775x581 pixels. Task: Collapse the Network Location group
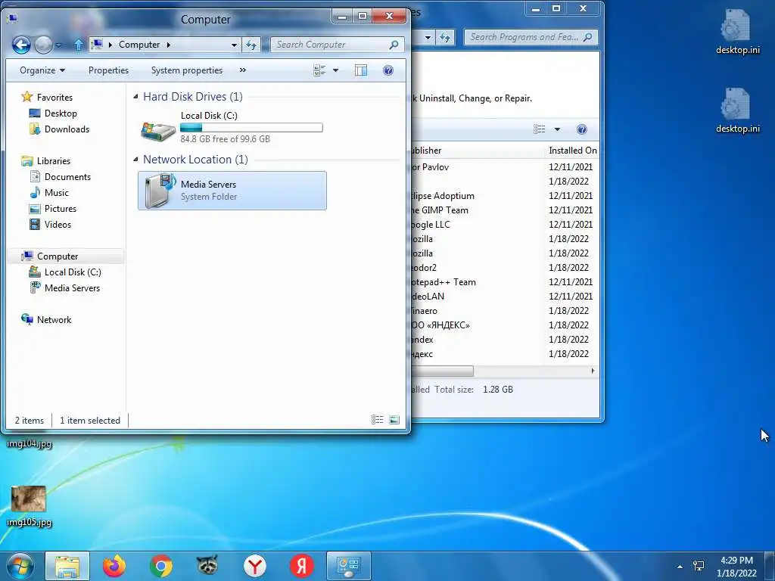(136, 160)
